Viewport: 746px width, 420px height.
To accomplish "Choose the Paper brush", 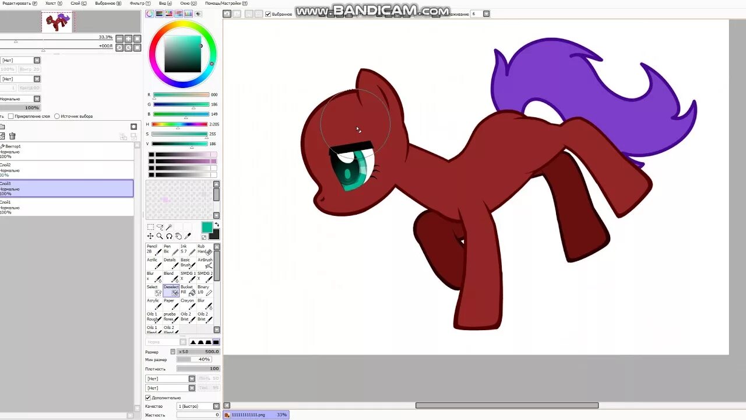I will point(171,303).
